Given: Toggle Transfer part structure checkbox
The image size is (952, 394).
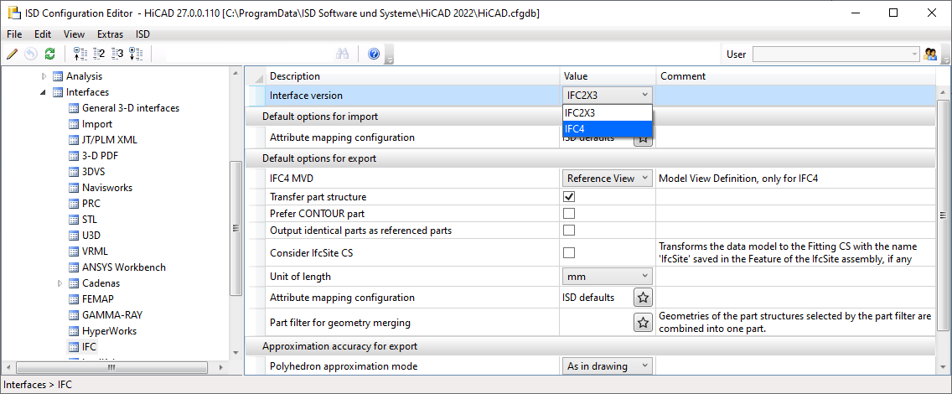Looking at the screenshot, I should (569, 197).
